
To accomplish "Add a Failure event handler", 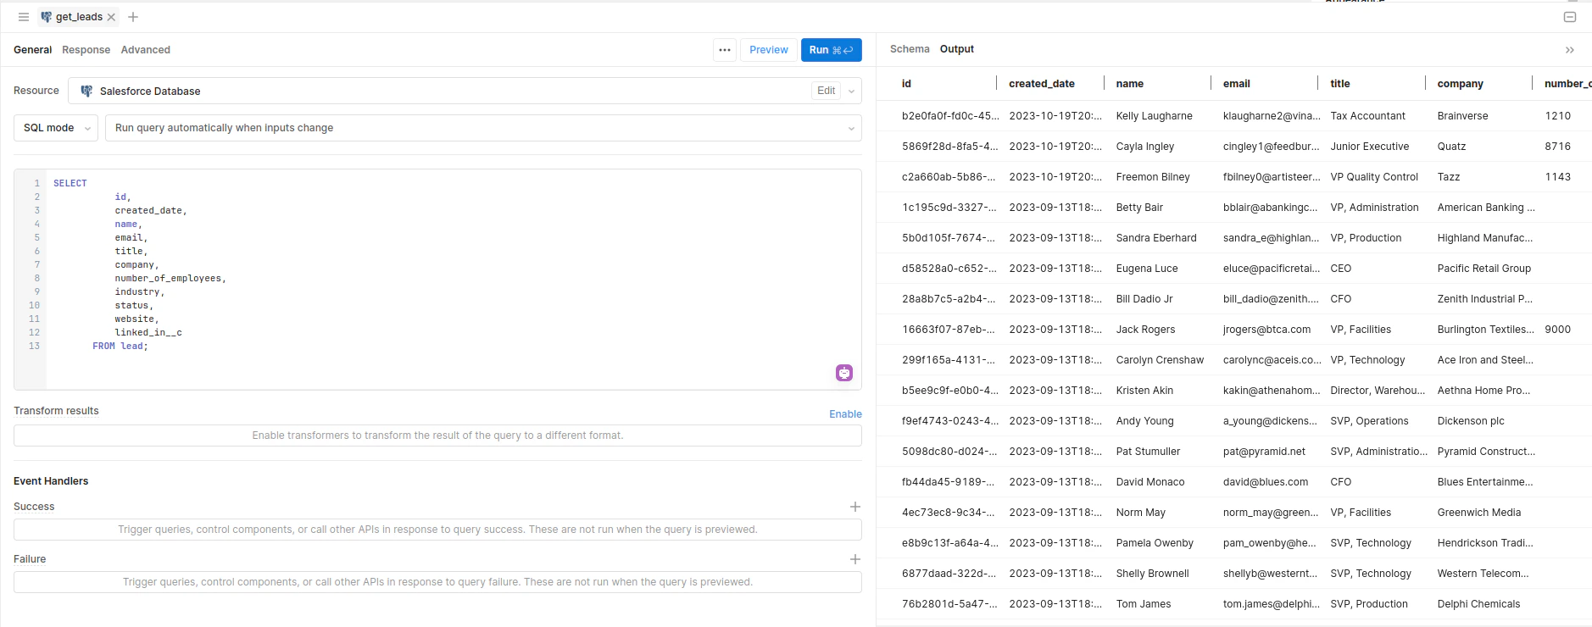I will (855, 559).
